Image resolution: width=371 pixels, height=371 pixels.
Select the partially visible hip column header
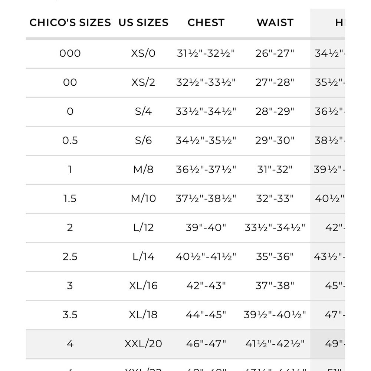[340, 23]
